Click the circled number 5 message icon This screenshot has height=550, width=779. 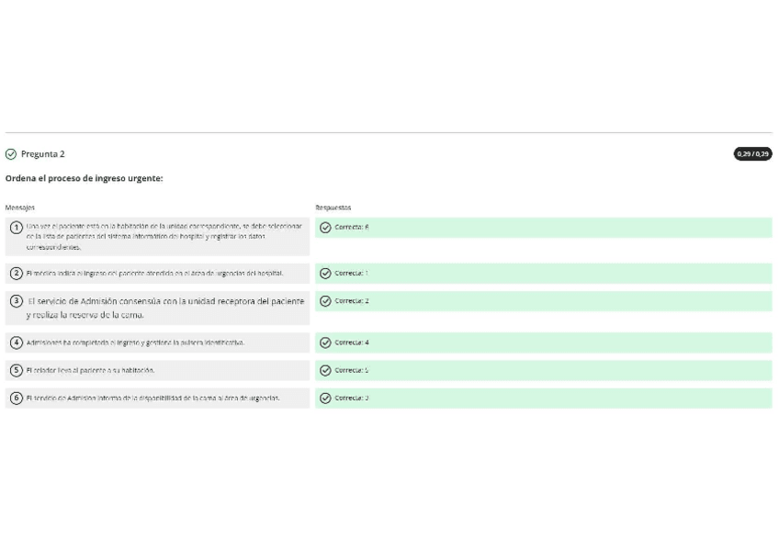coord(17,371)
